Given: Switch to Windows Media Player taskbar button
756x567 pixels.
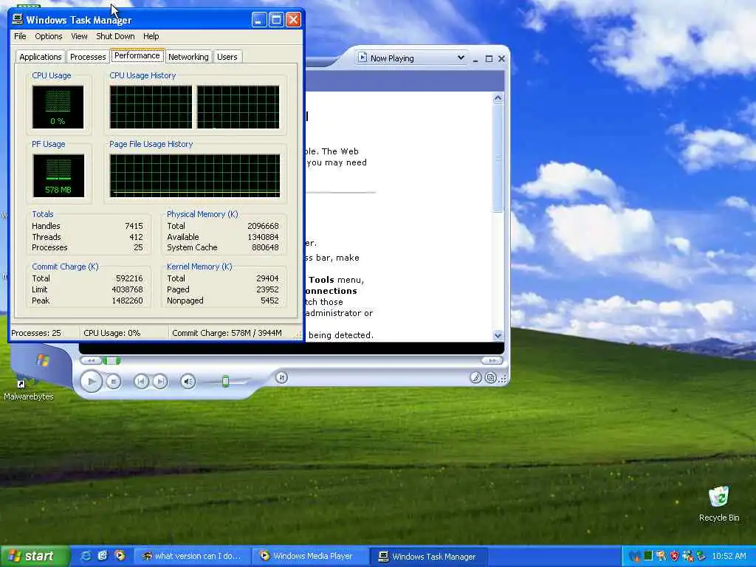Looking at the screenshot, I should 310,557.
